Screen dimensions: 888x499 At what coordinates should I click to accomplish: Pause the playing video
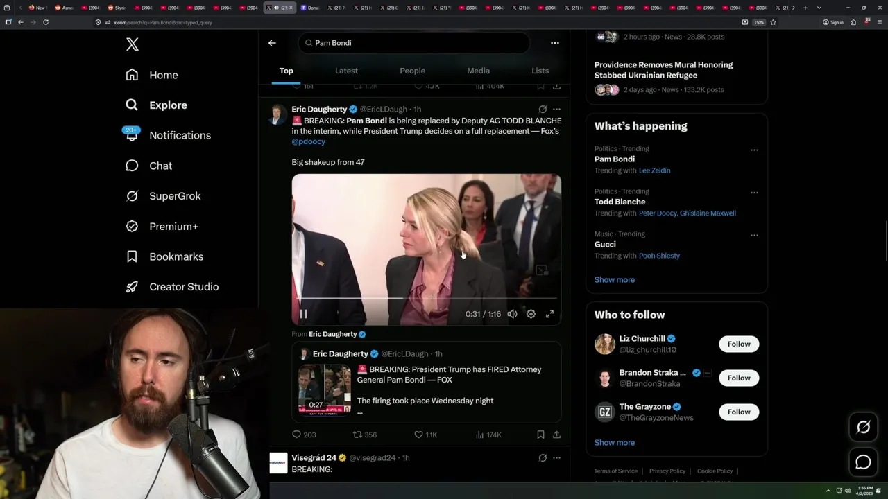coord(303,314)
